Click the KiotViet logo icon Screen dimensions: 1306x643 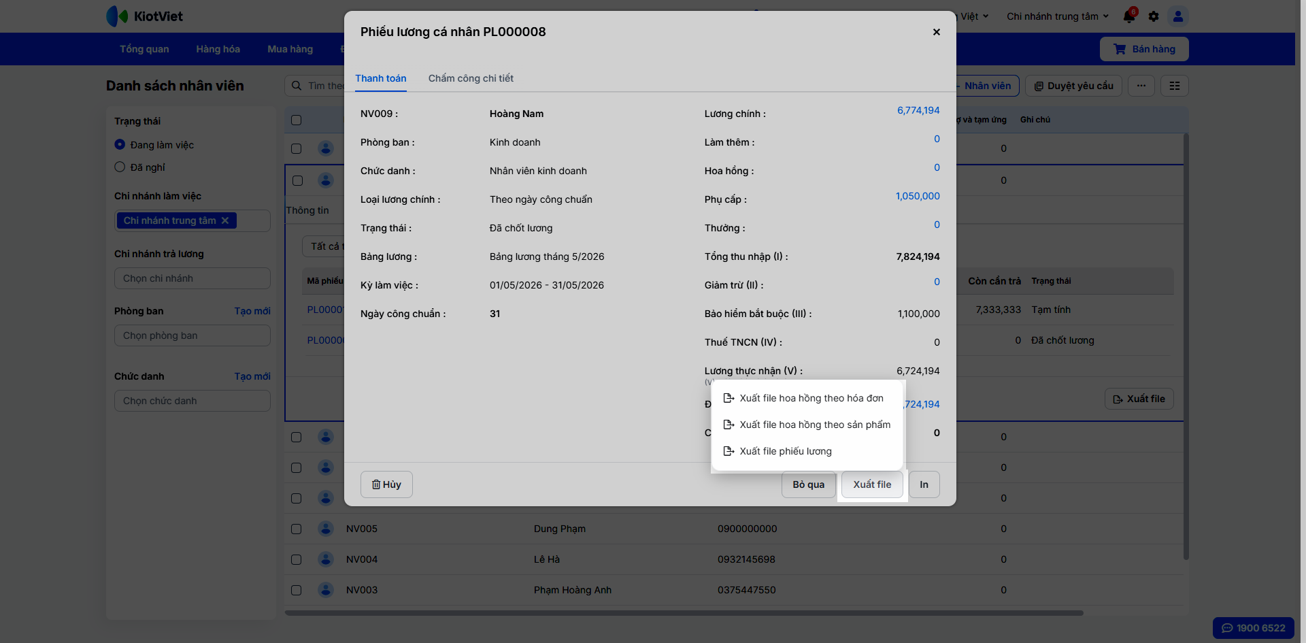point(117,16)
